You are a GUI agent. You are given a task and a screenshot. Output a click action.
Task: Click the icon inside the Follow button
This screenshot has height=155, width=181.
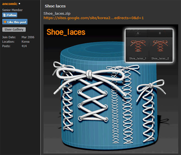[5, 15]
